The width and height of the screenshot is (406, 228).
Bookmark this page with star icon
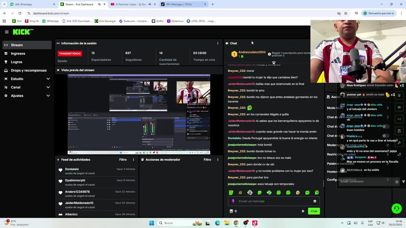pyautogui.click(x=346, y=13)
